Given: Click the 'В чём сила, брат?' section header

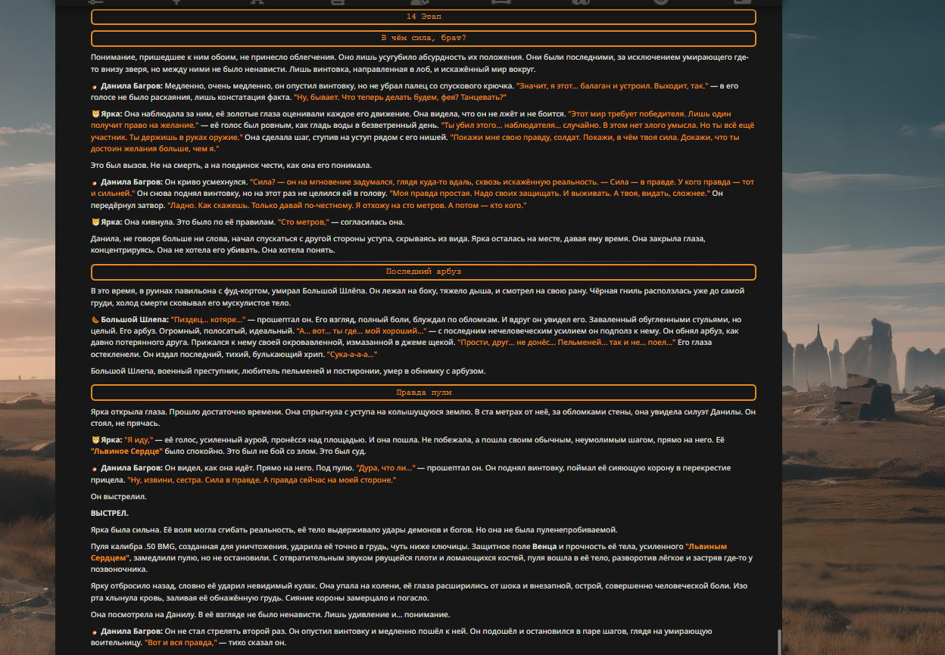Looking at the screenshot, I should click(x=423, y=38).
